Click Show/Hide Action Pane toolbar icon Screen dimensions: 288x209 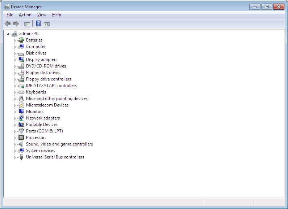tap(47, 24)
